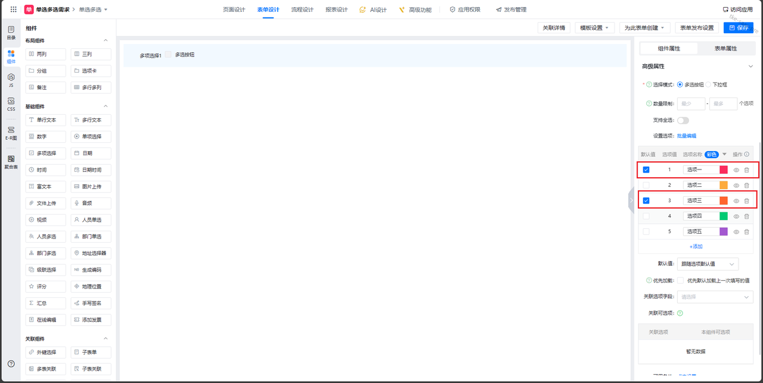Hide 选项一 using its eye icon
763x383 pixels.
pyautogui.click(x=736, y=170)
